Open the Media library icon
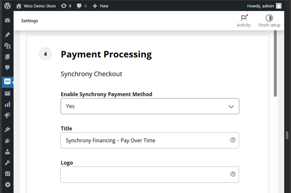This screenshot has height=193, width=291. click(7, 46)
